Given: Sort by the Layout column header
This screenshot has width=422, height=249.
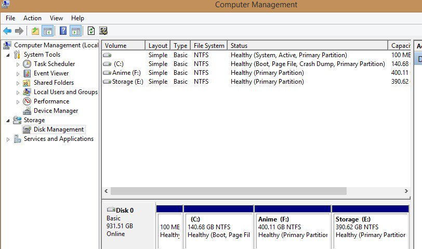Looking at the screenshot, I should pyautogui.click(x=158, y=46).
